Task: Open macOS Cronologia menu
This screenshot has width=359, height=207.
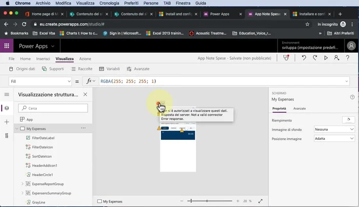Action: click(x=109, y=3)
